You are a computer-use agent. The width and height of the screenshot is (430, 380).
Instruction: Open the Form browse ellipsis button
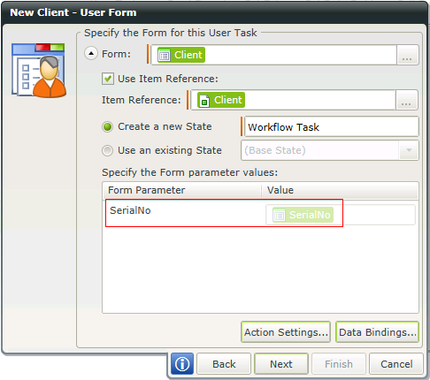point(407,55)
